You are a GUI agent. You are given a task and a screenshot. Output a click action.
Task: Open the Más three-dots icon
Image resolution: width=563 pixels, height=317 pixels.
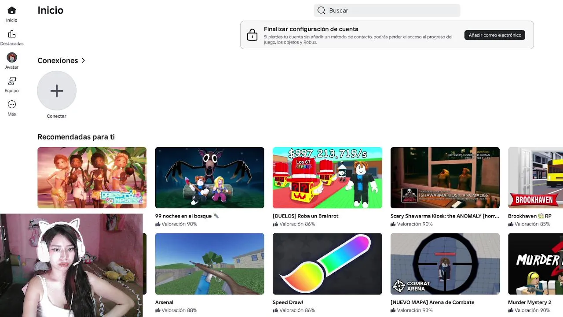click(12, 104)
